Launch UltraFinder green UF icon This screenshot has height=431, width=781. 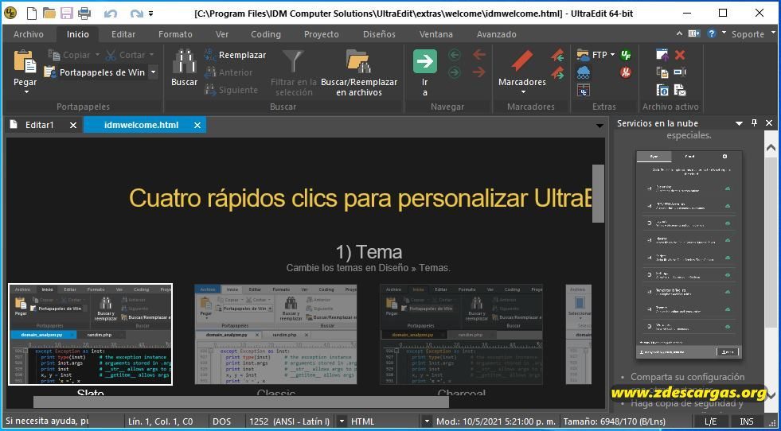(626, 55)
